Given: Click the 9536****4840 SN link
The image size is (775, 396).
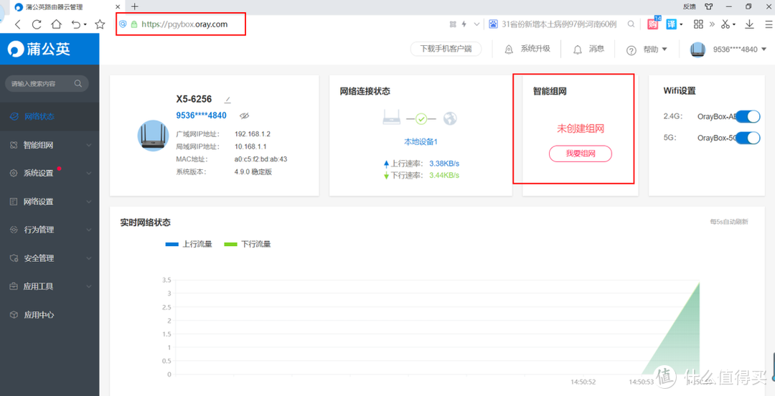Looking at the screenshot, I should pyautogui.click(x=201, y=115).
